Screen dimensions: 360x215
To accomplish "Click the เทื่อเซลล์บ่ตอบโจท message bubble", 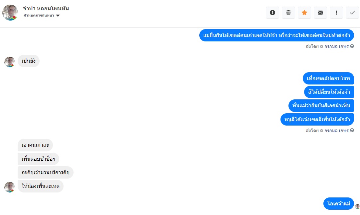I will pos(328,79).
